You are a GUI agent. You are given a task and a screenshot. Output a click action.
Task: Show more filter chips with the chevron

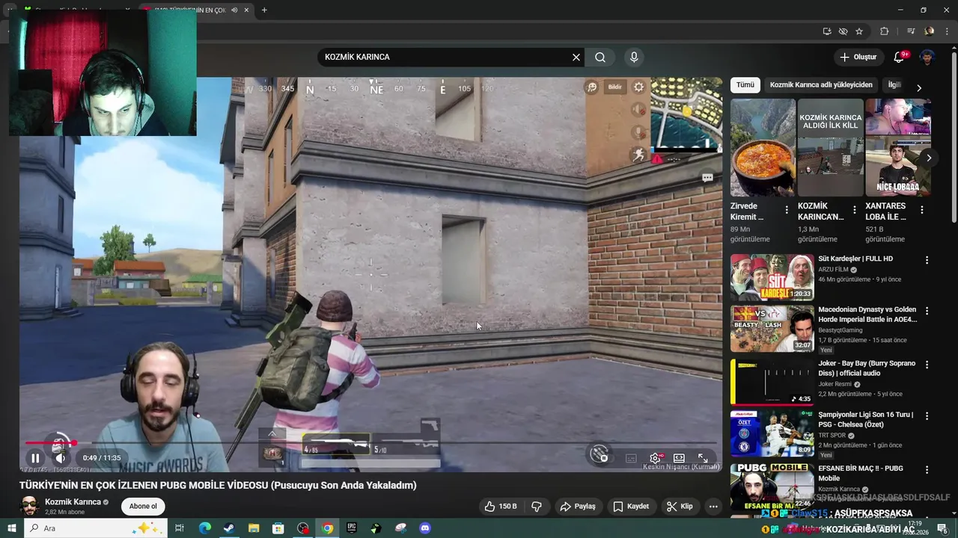[919, 87]
